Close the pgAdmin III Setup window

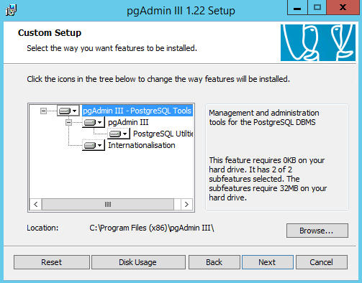pyautogui.click(x=343, y=8)
